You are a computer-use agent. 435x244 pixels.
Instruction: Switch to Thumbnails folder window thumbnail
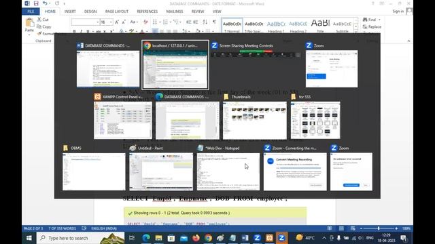click(x=255, y=117)
